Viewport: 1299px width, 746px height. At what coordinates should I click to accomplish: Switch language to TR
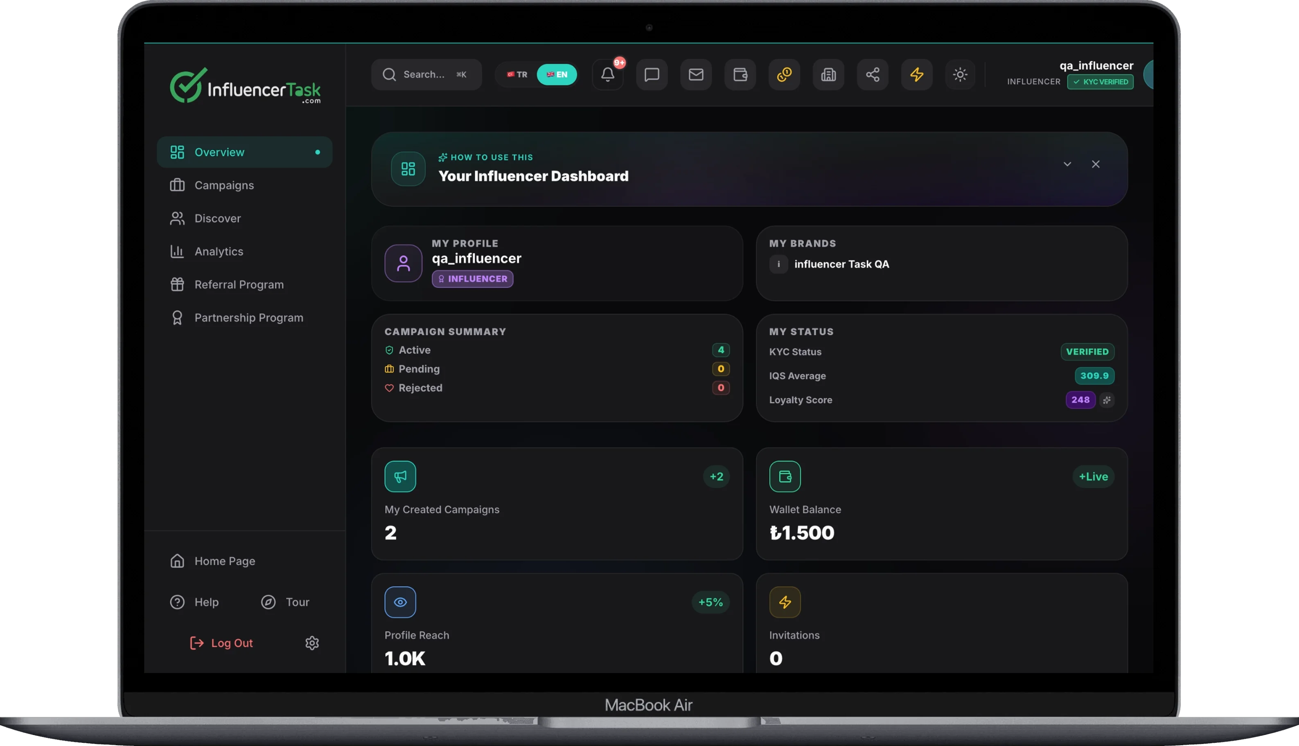click(x=517, y=75)
